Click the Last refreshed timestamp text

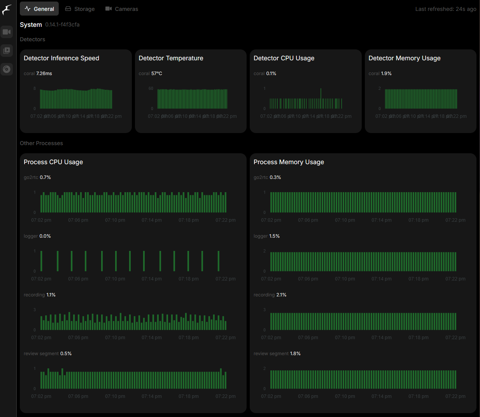(445, 9)
